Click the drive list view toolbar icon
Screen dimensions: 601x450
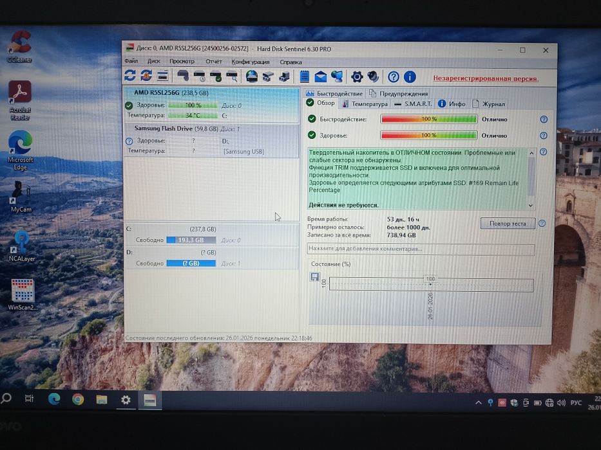pyautogui.click(x=163, y=76)
